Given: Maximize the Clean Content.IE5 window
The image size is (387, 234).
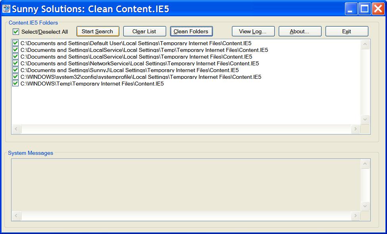Looking at the screenshot, I should (x=364, y=9).
